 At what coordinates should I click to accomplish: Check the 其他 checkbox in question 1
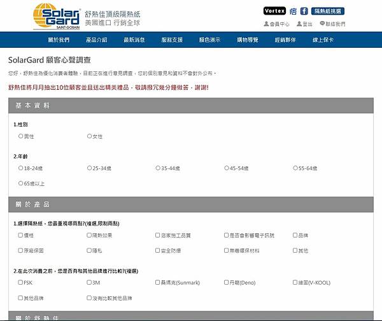coord(295,250)
